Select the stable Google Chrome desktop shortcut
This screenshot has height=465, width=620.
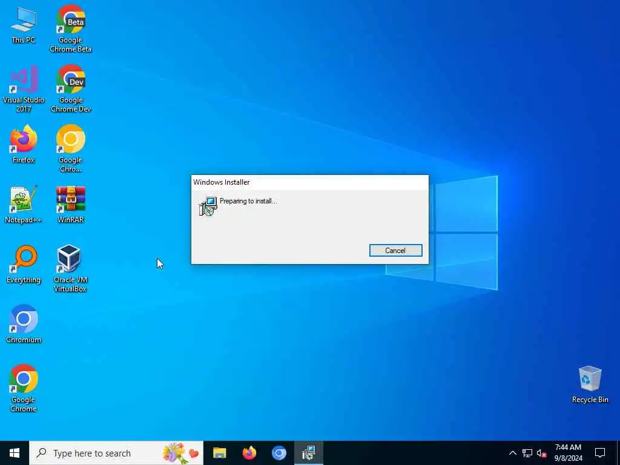tap(24, 389)
